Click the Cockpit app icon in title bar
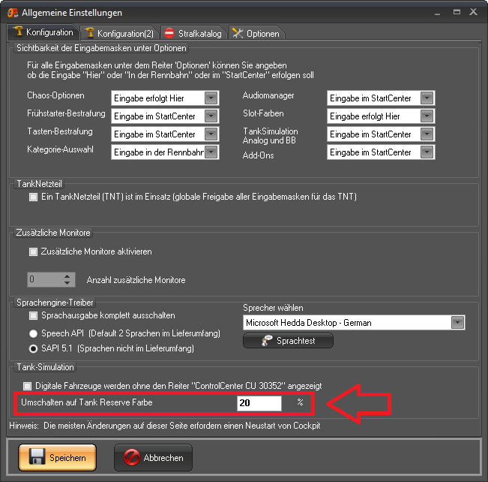 tap(13, 13)
